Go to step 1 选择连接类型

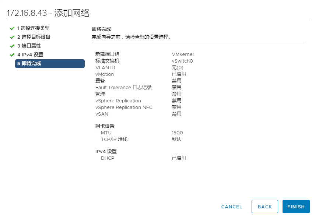[33, 28]
